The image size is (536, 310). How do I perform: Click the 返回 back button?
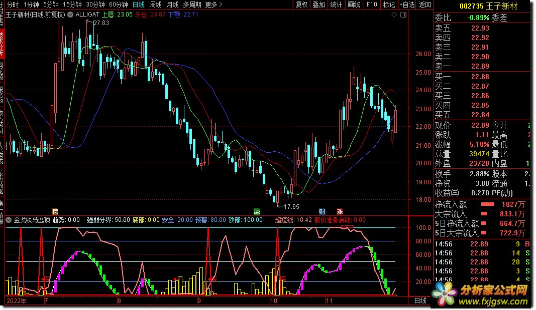point(425,5)
